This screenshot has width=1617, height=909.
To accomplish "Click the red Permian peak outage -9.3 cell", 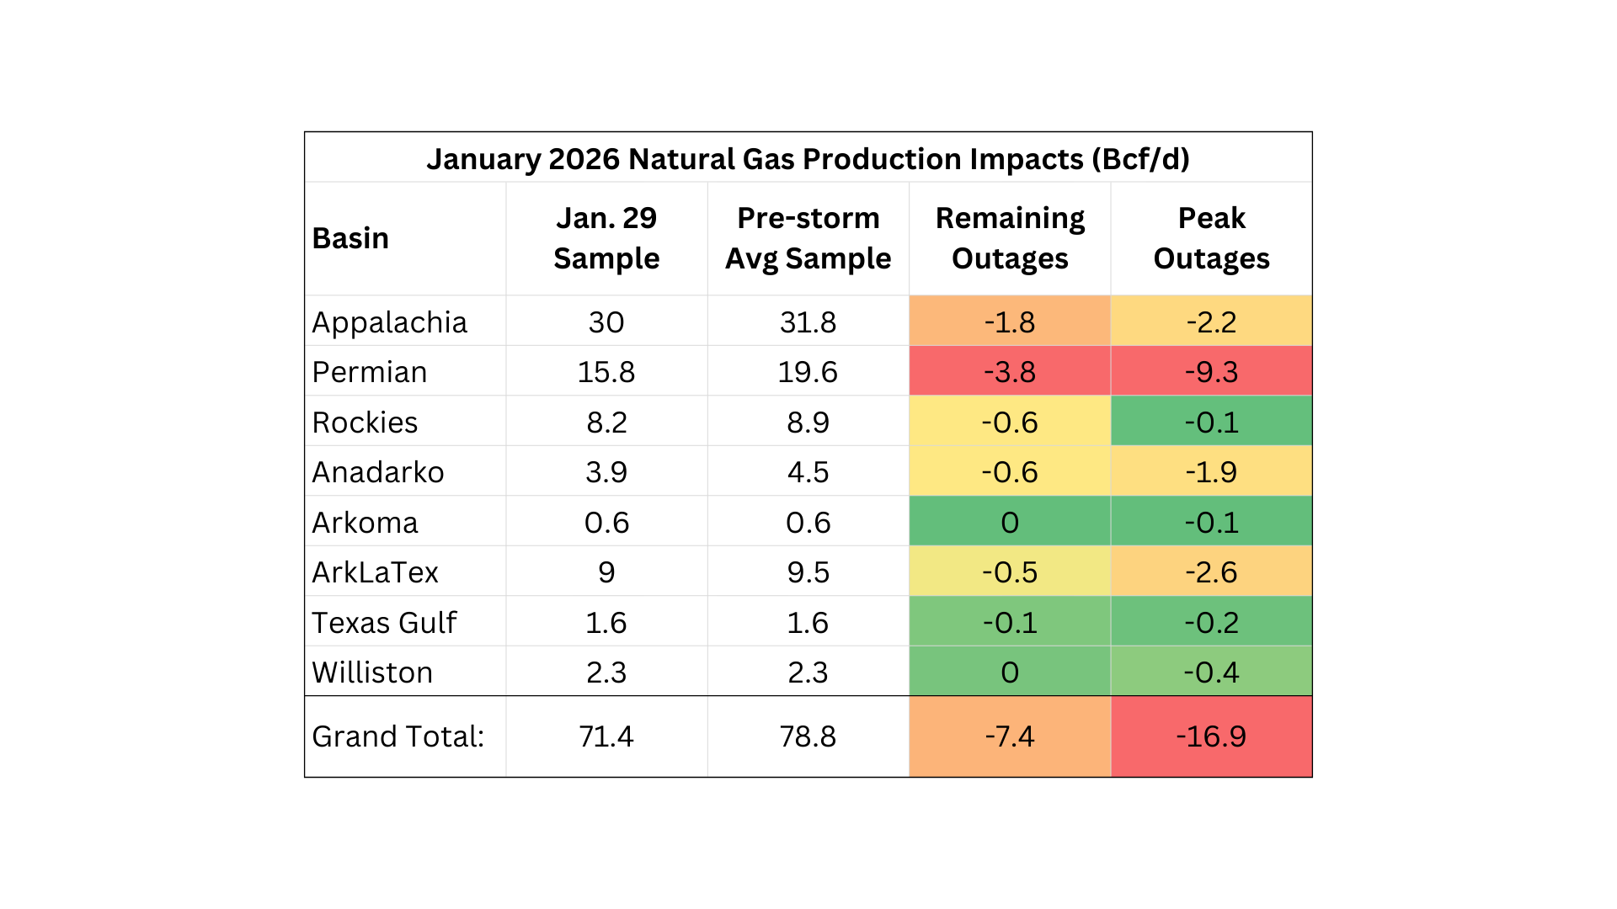I will (1211, 372).
